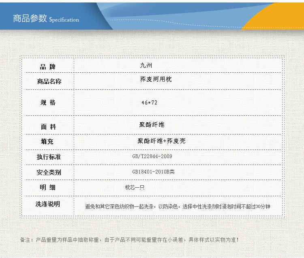Click the 面料 row label
Screen dimensions: 304x258
pos(48,126)
